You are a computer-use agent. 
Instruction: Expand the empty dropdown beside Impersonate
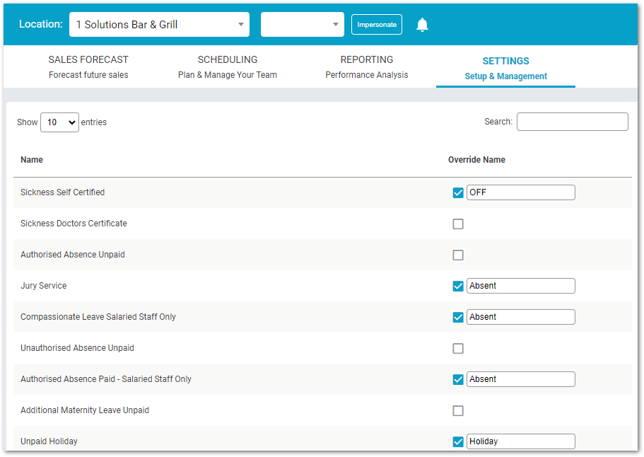pos(303,24)
